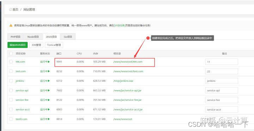Click the 内存 column header

tap(96, 54)
